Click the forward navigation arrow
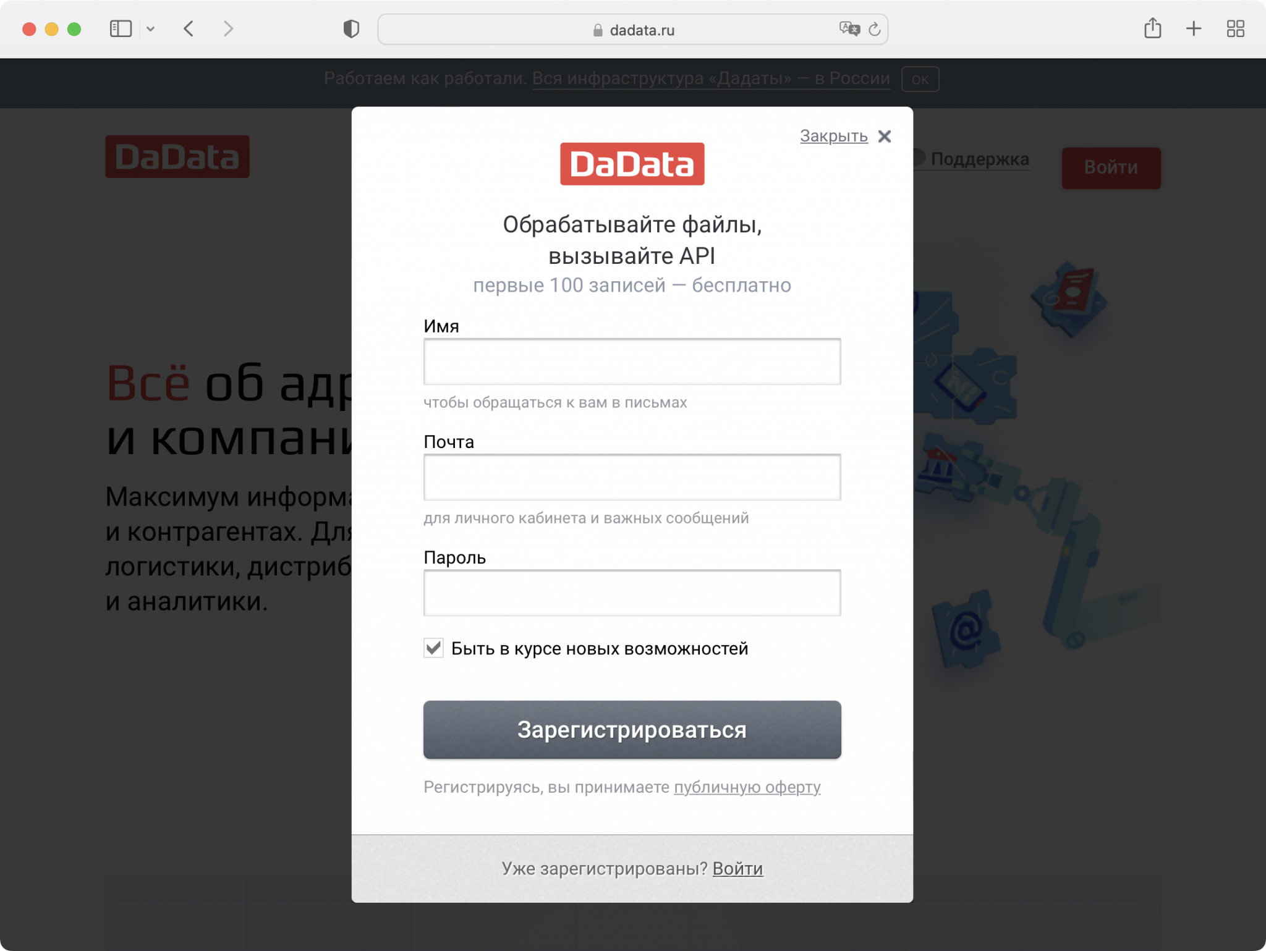 tap(228, 29)
